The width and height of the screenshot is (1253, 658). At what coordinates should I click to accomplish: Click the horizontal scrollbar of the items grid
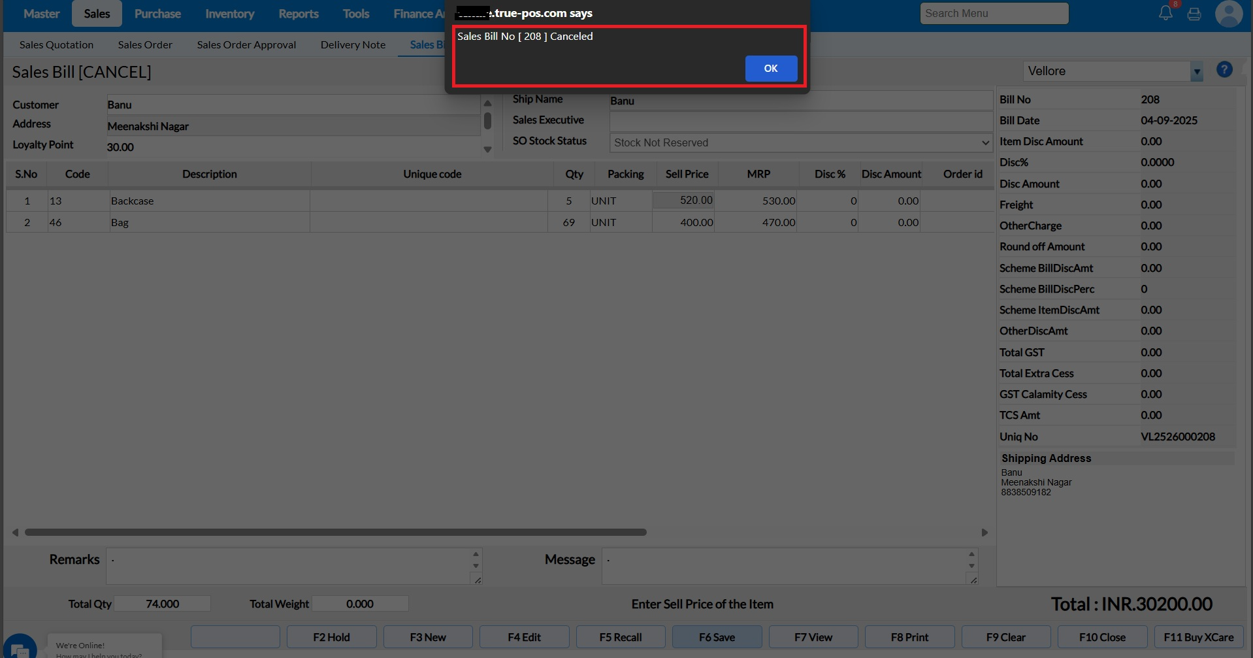click(335, 533)
